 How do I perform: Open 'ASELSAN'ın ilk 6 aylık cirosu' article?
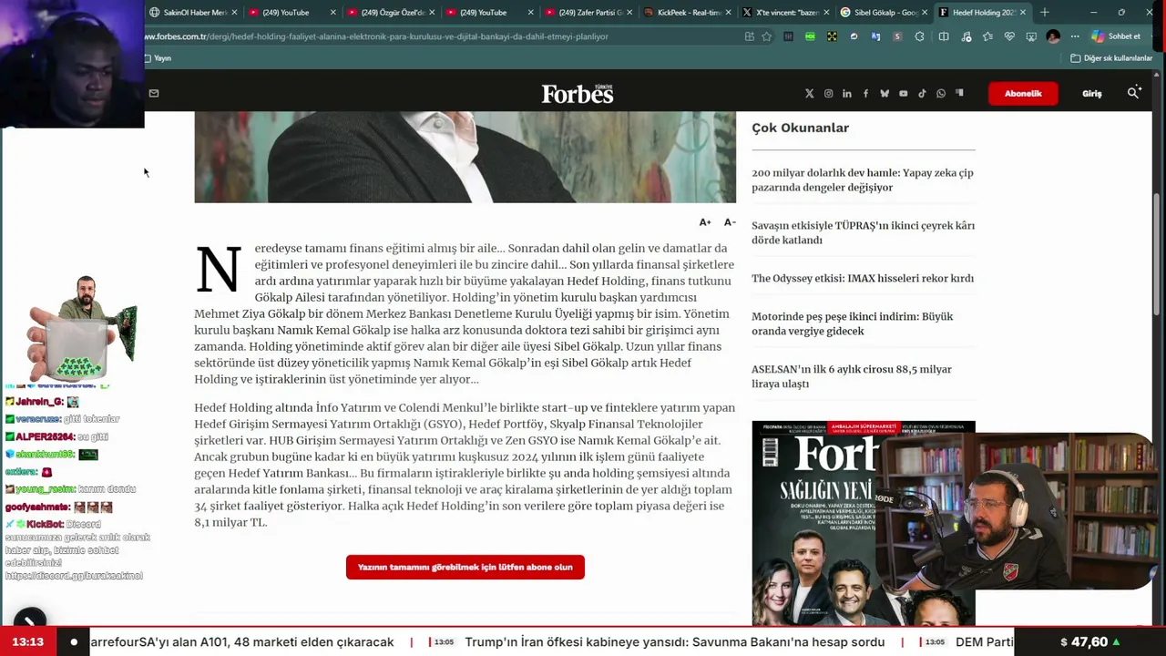tap(851, 377)
